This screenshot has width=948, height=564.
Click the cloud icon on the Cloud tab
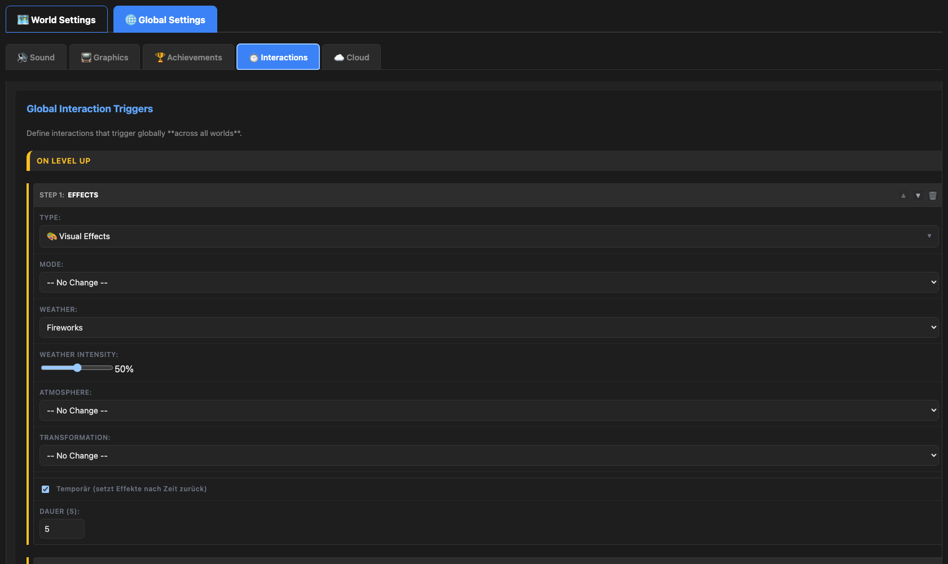339,58
